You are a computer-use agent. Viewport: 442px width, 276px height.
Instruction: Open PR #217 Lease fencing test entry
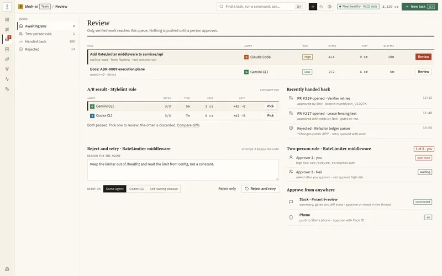tap(360, 116)
